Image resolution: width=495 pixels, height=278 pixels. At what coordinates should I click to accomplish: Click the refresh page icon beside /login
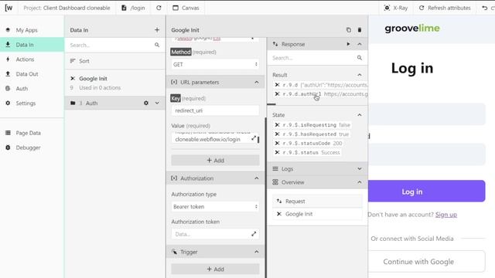pos(159,8)
